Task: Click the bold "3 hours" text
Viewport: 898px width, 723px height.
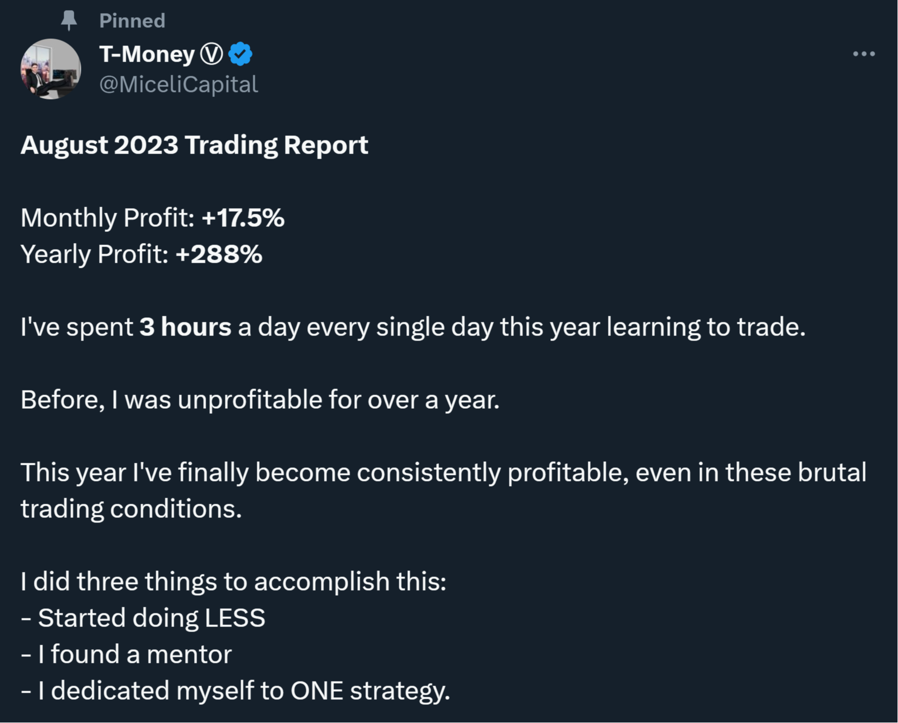Action: (x=185, y=327)
